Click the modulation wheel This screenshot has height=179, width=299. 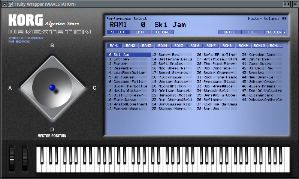(x=25, y=159)
